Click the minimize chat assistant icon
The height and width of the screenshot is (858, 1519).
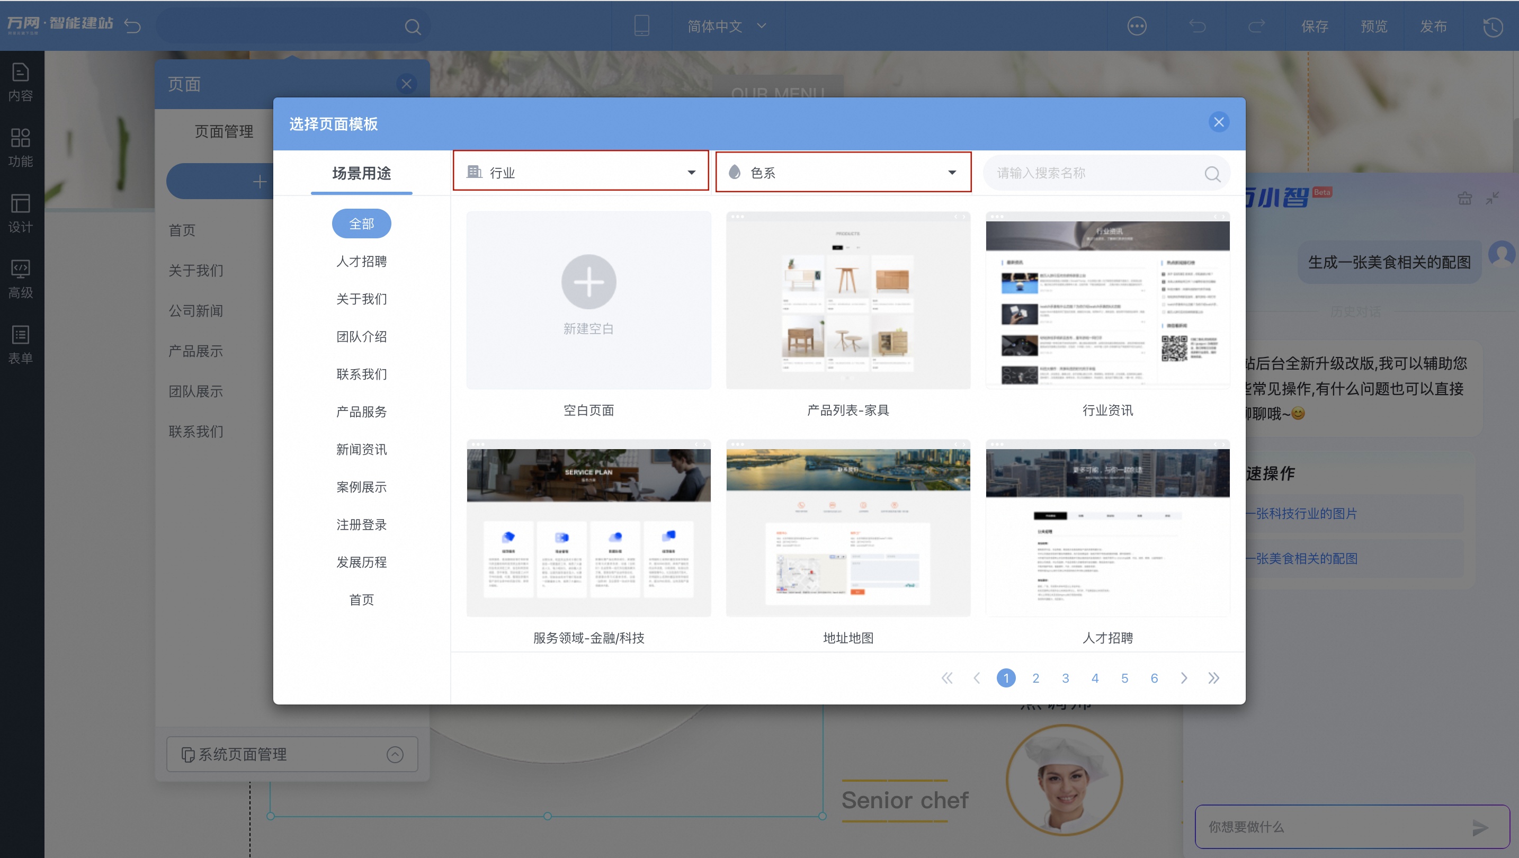click(1493, 198)
